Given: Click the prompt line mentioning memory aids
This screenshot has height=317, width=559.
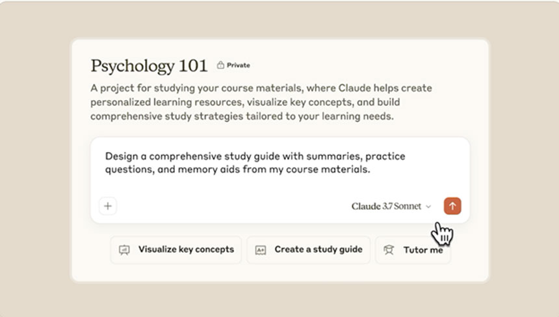Looking at the screenshot, I should click(x=237, y=170).
